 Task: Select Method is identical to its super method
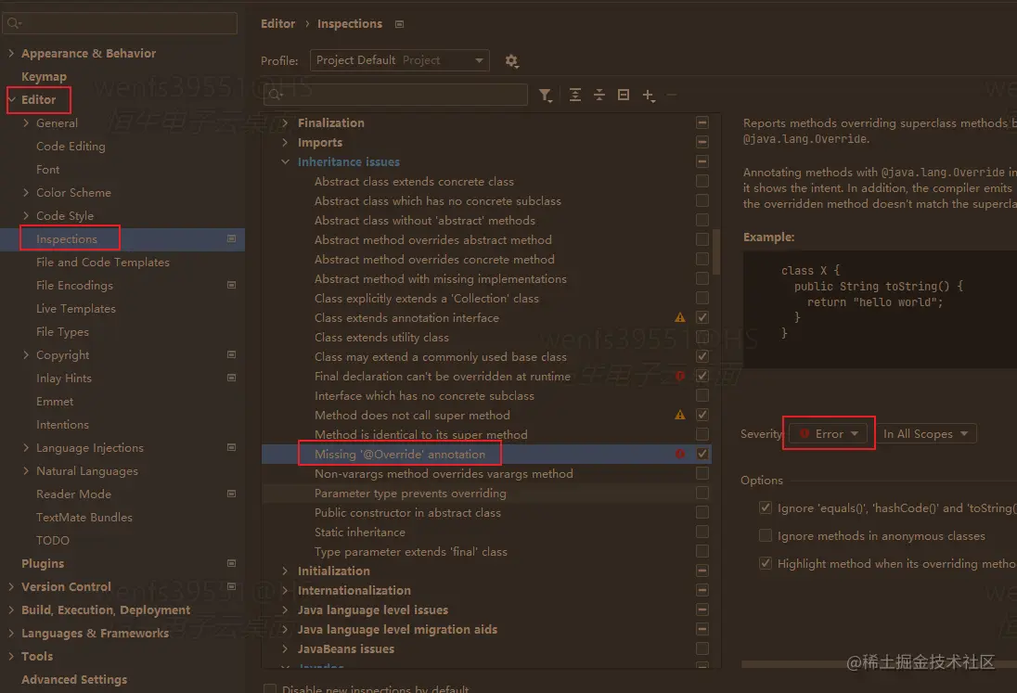421,435
